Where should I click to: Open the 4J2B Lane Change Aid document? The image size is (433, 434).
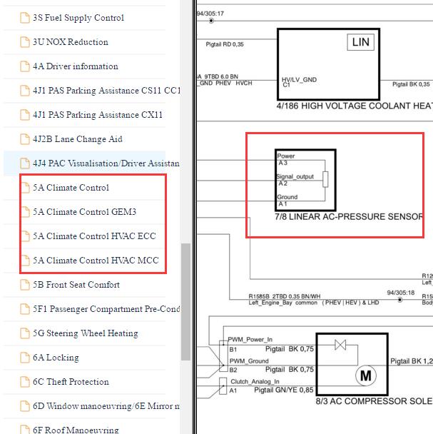coord(84,139)
